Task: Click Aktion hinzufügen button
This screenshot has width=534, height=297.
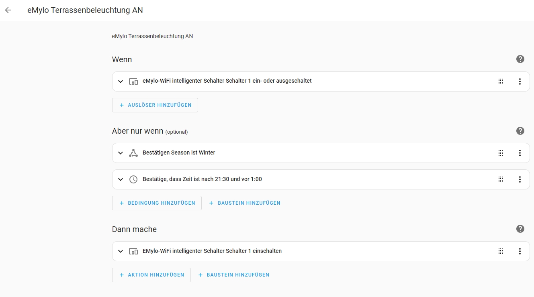Action: pos(151,275)
